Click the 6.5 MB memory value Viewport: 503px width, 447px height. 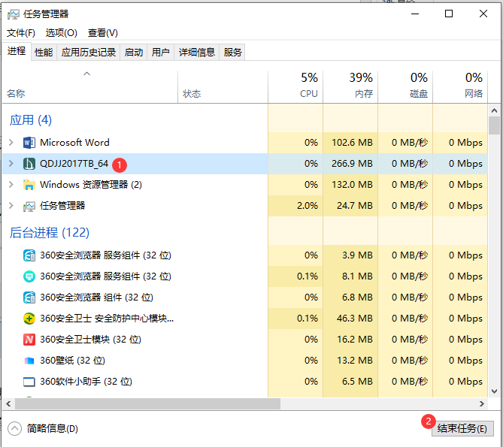click(x=357, y=382)
